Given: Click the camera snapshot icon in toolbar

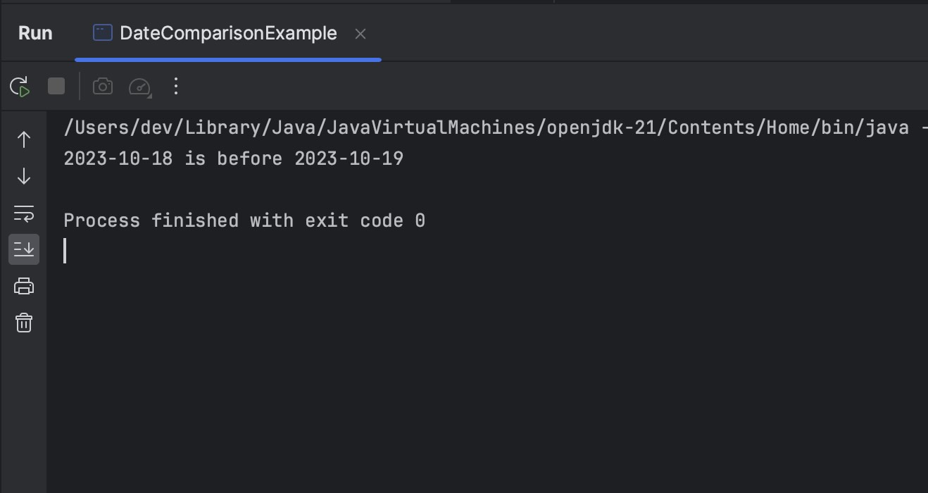Looking at the screenshot, I should 103,86.
